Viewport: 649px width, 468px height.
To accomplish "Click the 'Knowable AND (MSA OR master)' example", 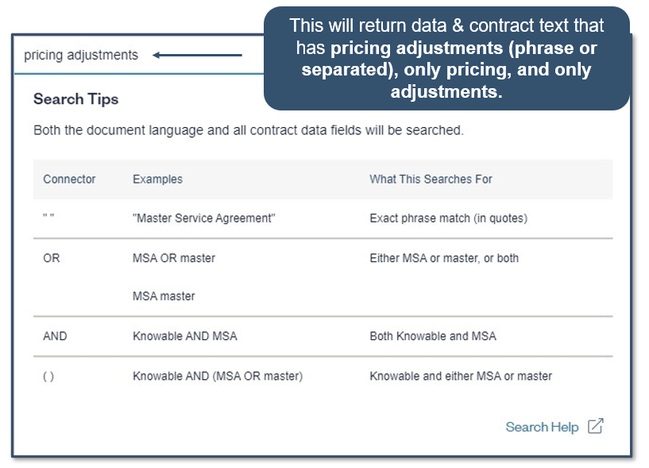I will point(218,377).
